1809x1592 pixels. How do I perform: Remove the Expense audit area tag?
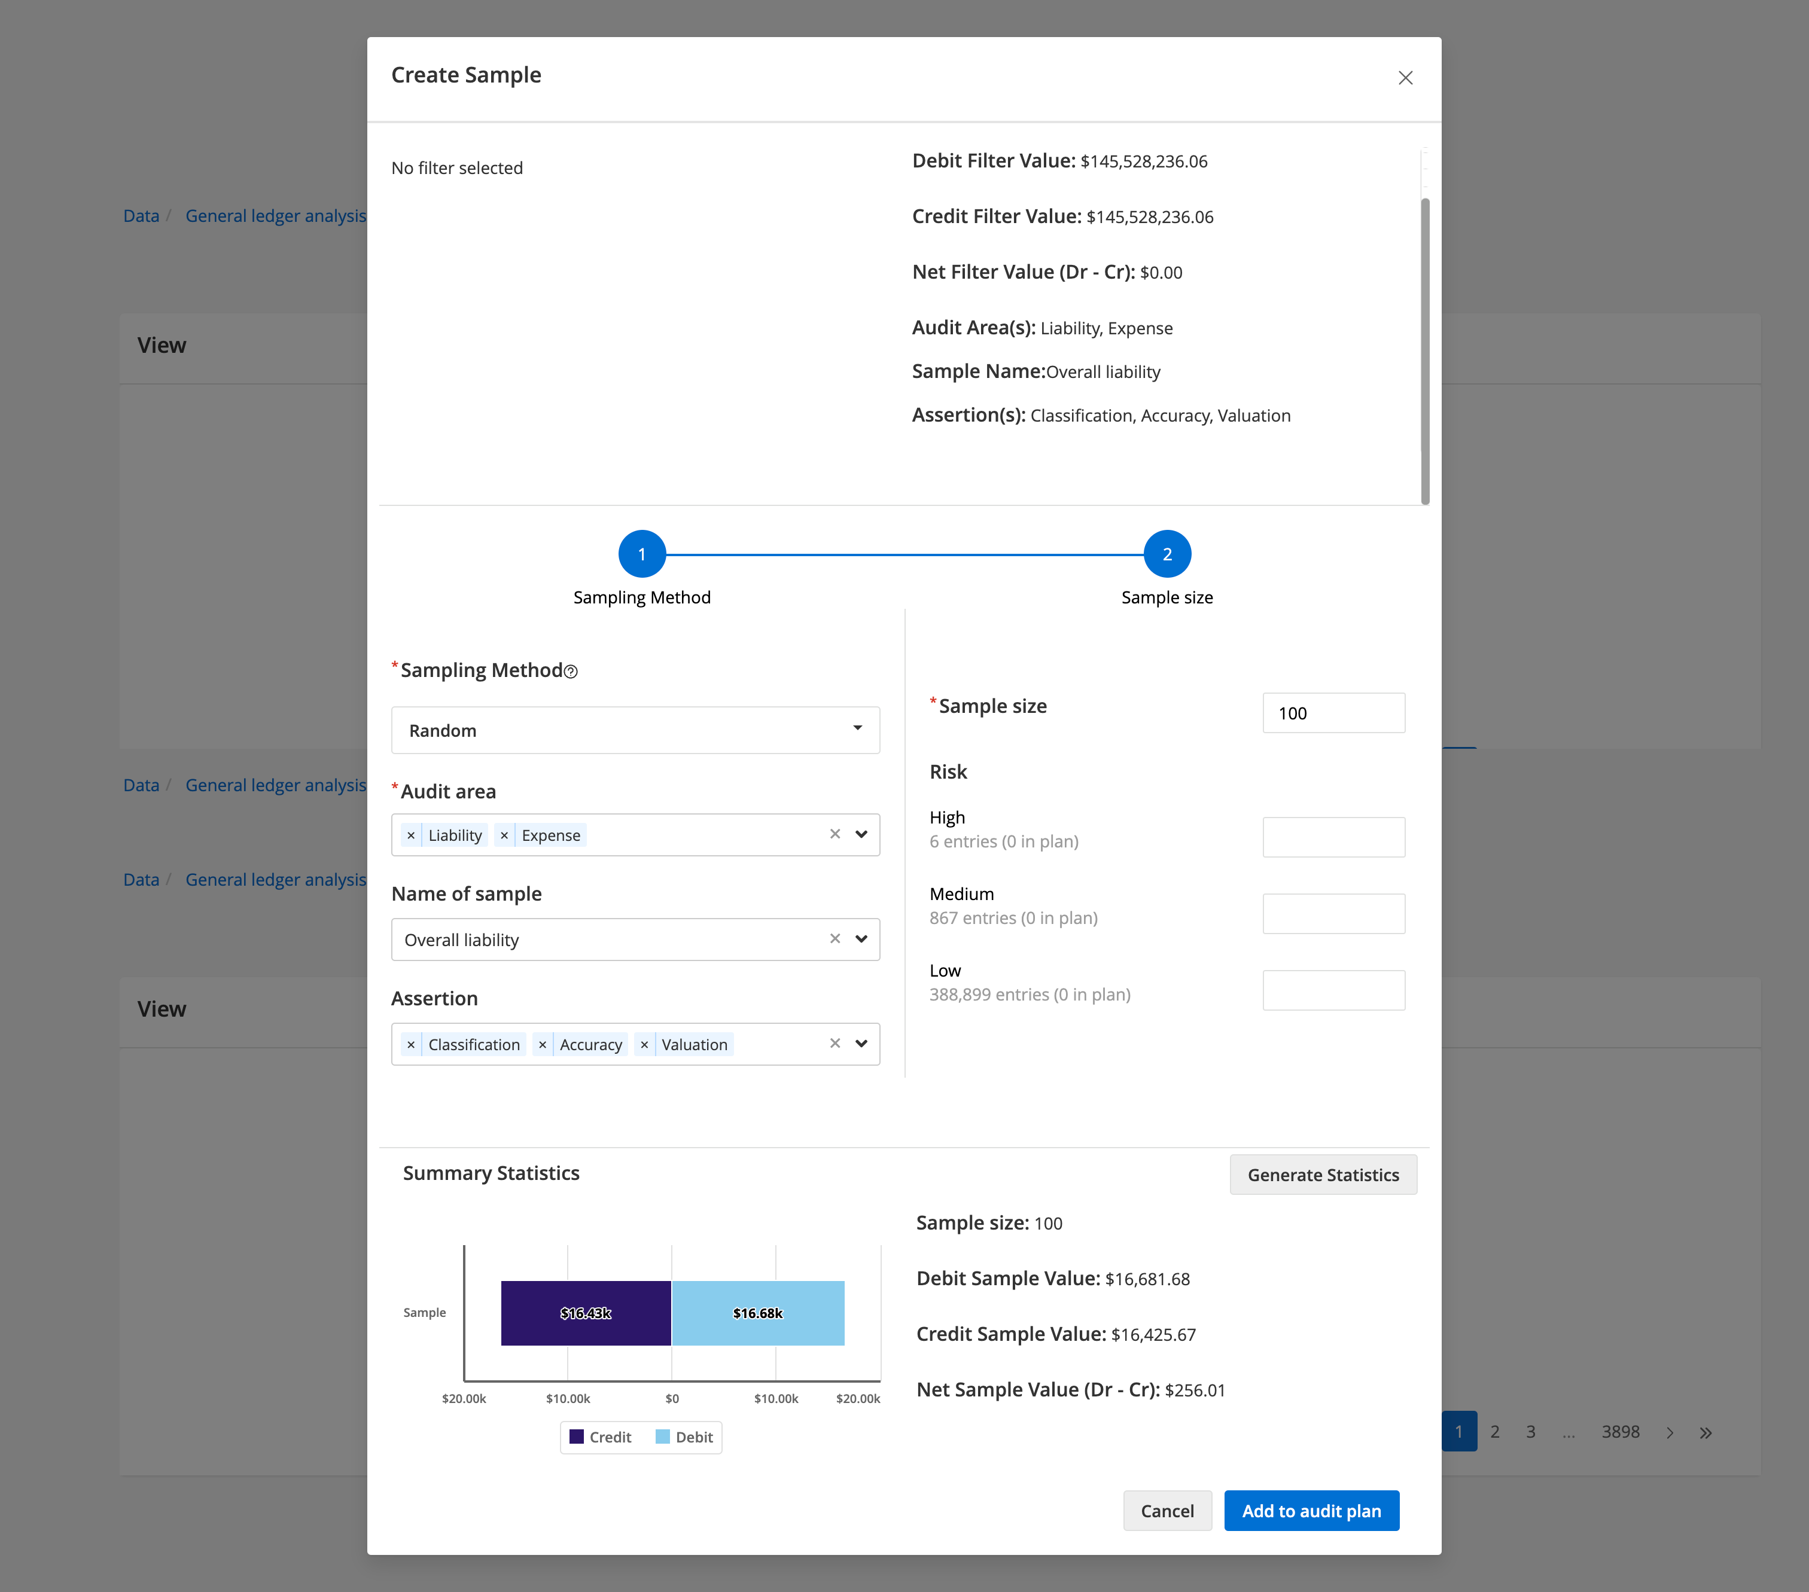(504, 835)
